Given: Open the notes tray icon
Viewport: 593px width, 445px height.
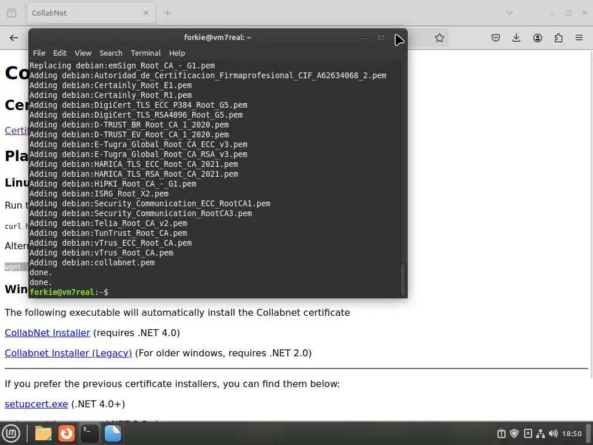Looking at the screenshot, I should [x=528, y=433].
